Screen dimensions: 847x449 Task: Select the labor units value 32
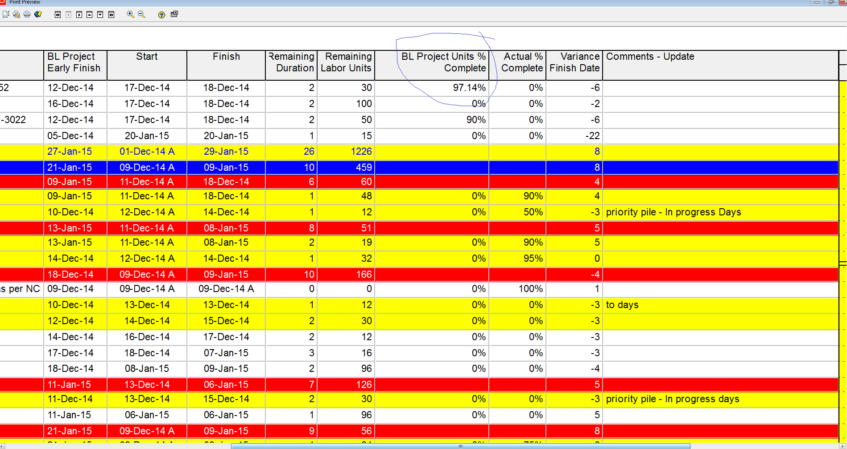346,259
